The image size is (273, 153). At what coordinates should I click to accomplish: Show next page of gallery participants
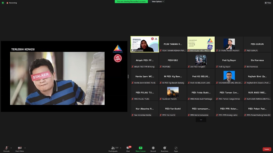point(201,120)
